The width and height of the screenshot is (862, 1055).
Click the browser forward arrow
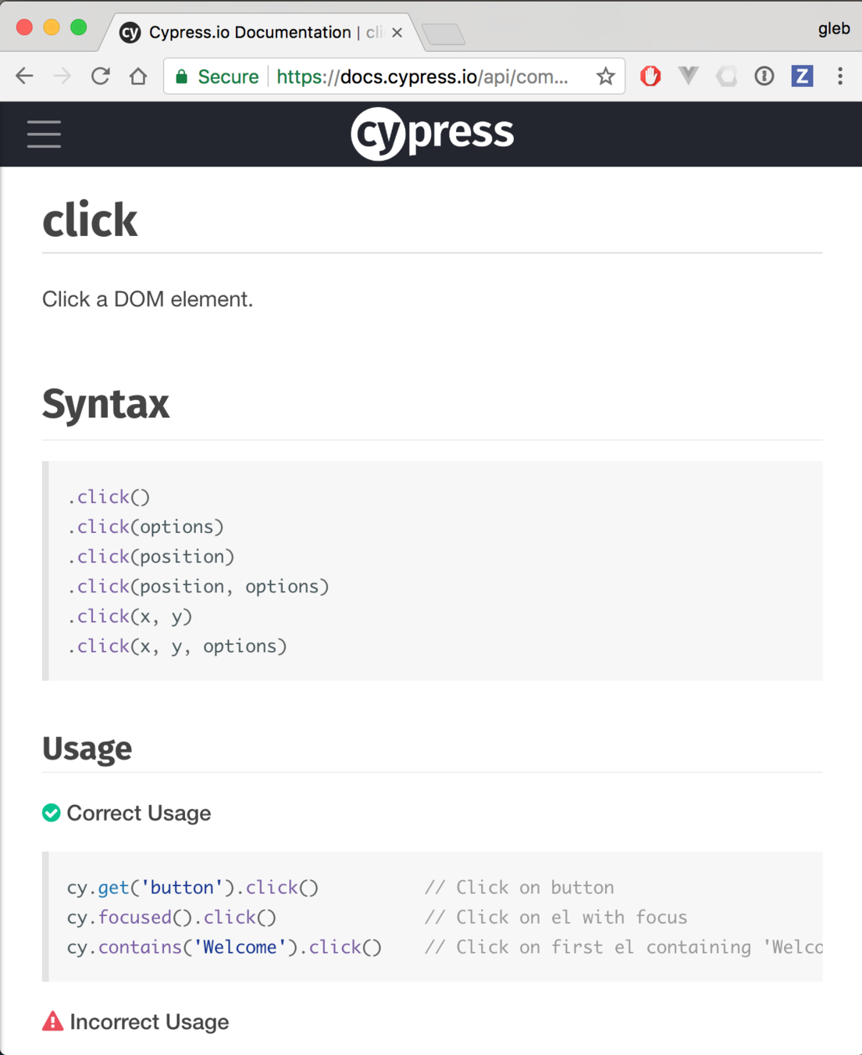pos(62,76)
